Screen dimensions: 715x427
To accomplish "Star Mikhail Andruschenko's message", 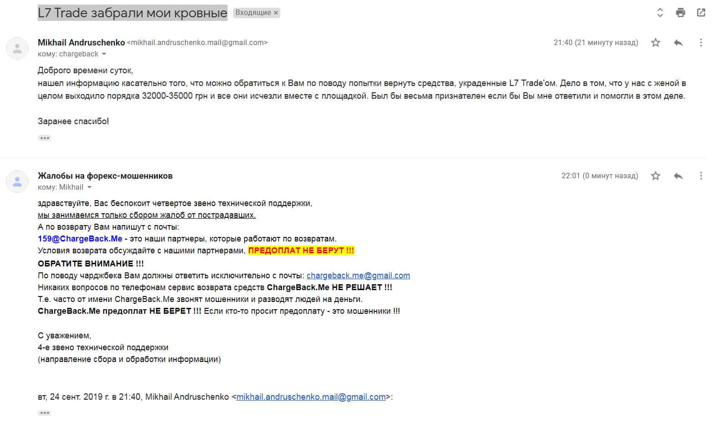I will 655,43.
